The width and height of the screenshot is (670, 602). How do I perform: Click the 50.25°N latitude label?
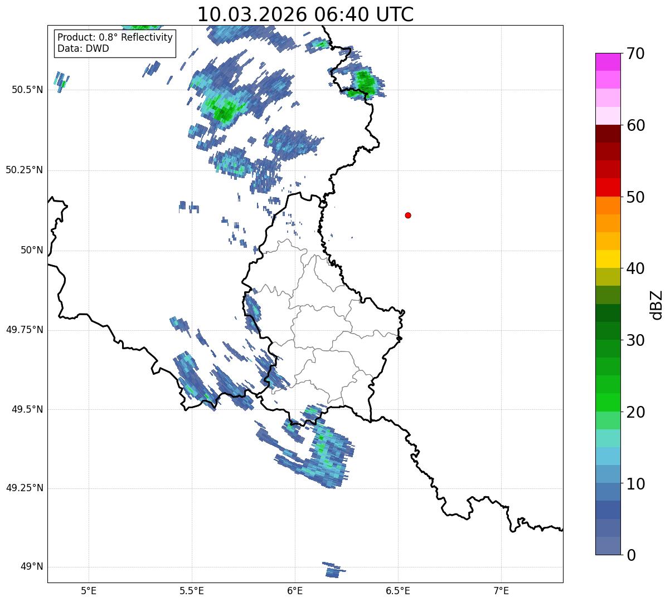point(24,170)
